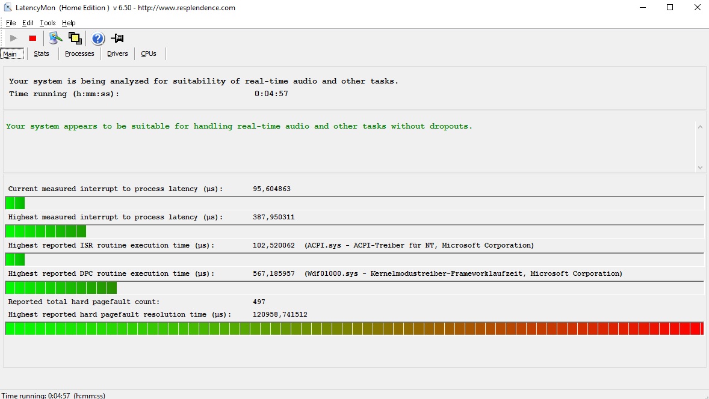The width and height of the screenshot is (709, 399).
Task: Click the hard pagefault resolution time bar
Action: pos(354,328)
